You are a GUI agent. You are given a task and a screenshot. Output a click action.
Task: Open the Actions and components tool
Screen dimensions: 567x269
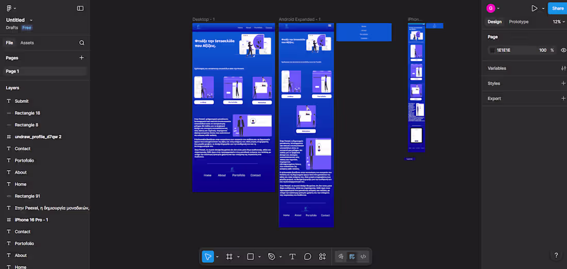(x=323, y=257)
